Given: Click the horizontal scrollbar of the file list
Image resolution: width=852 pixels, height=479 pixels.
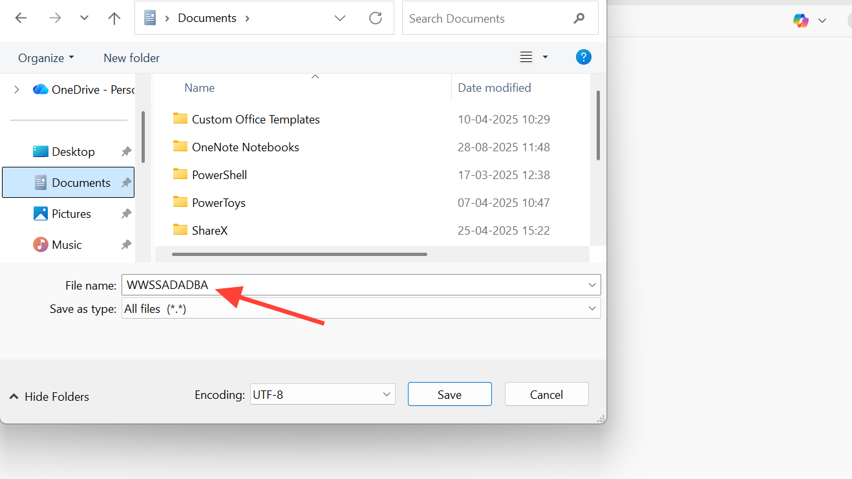Looking at the screenshot, I should tap(299, 254).
